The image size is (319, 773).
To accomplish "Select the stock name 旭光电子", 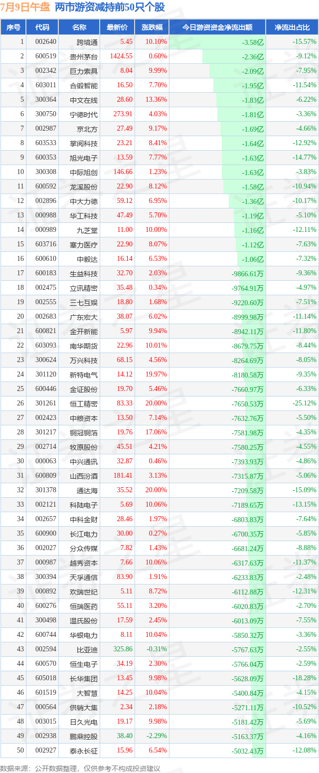I will tap(84, 158).
